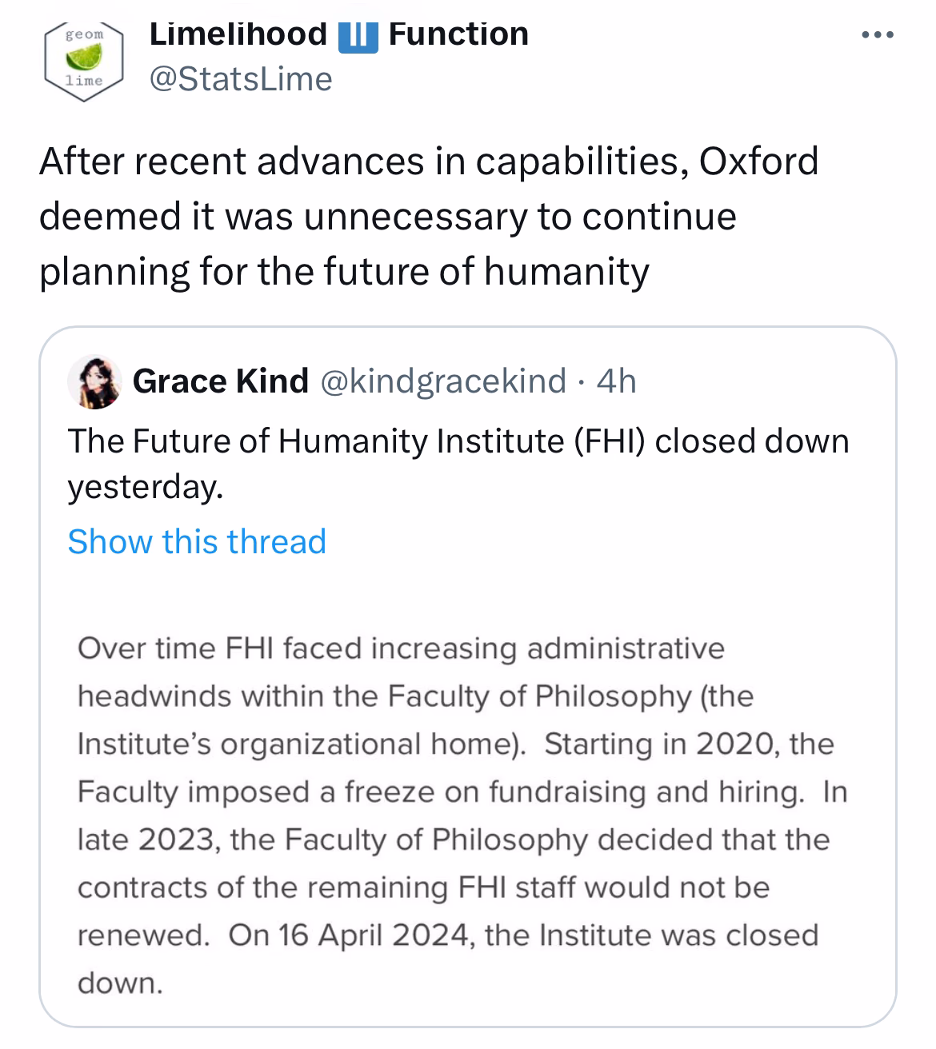Click the word Function in the name

click(458, 34)
